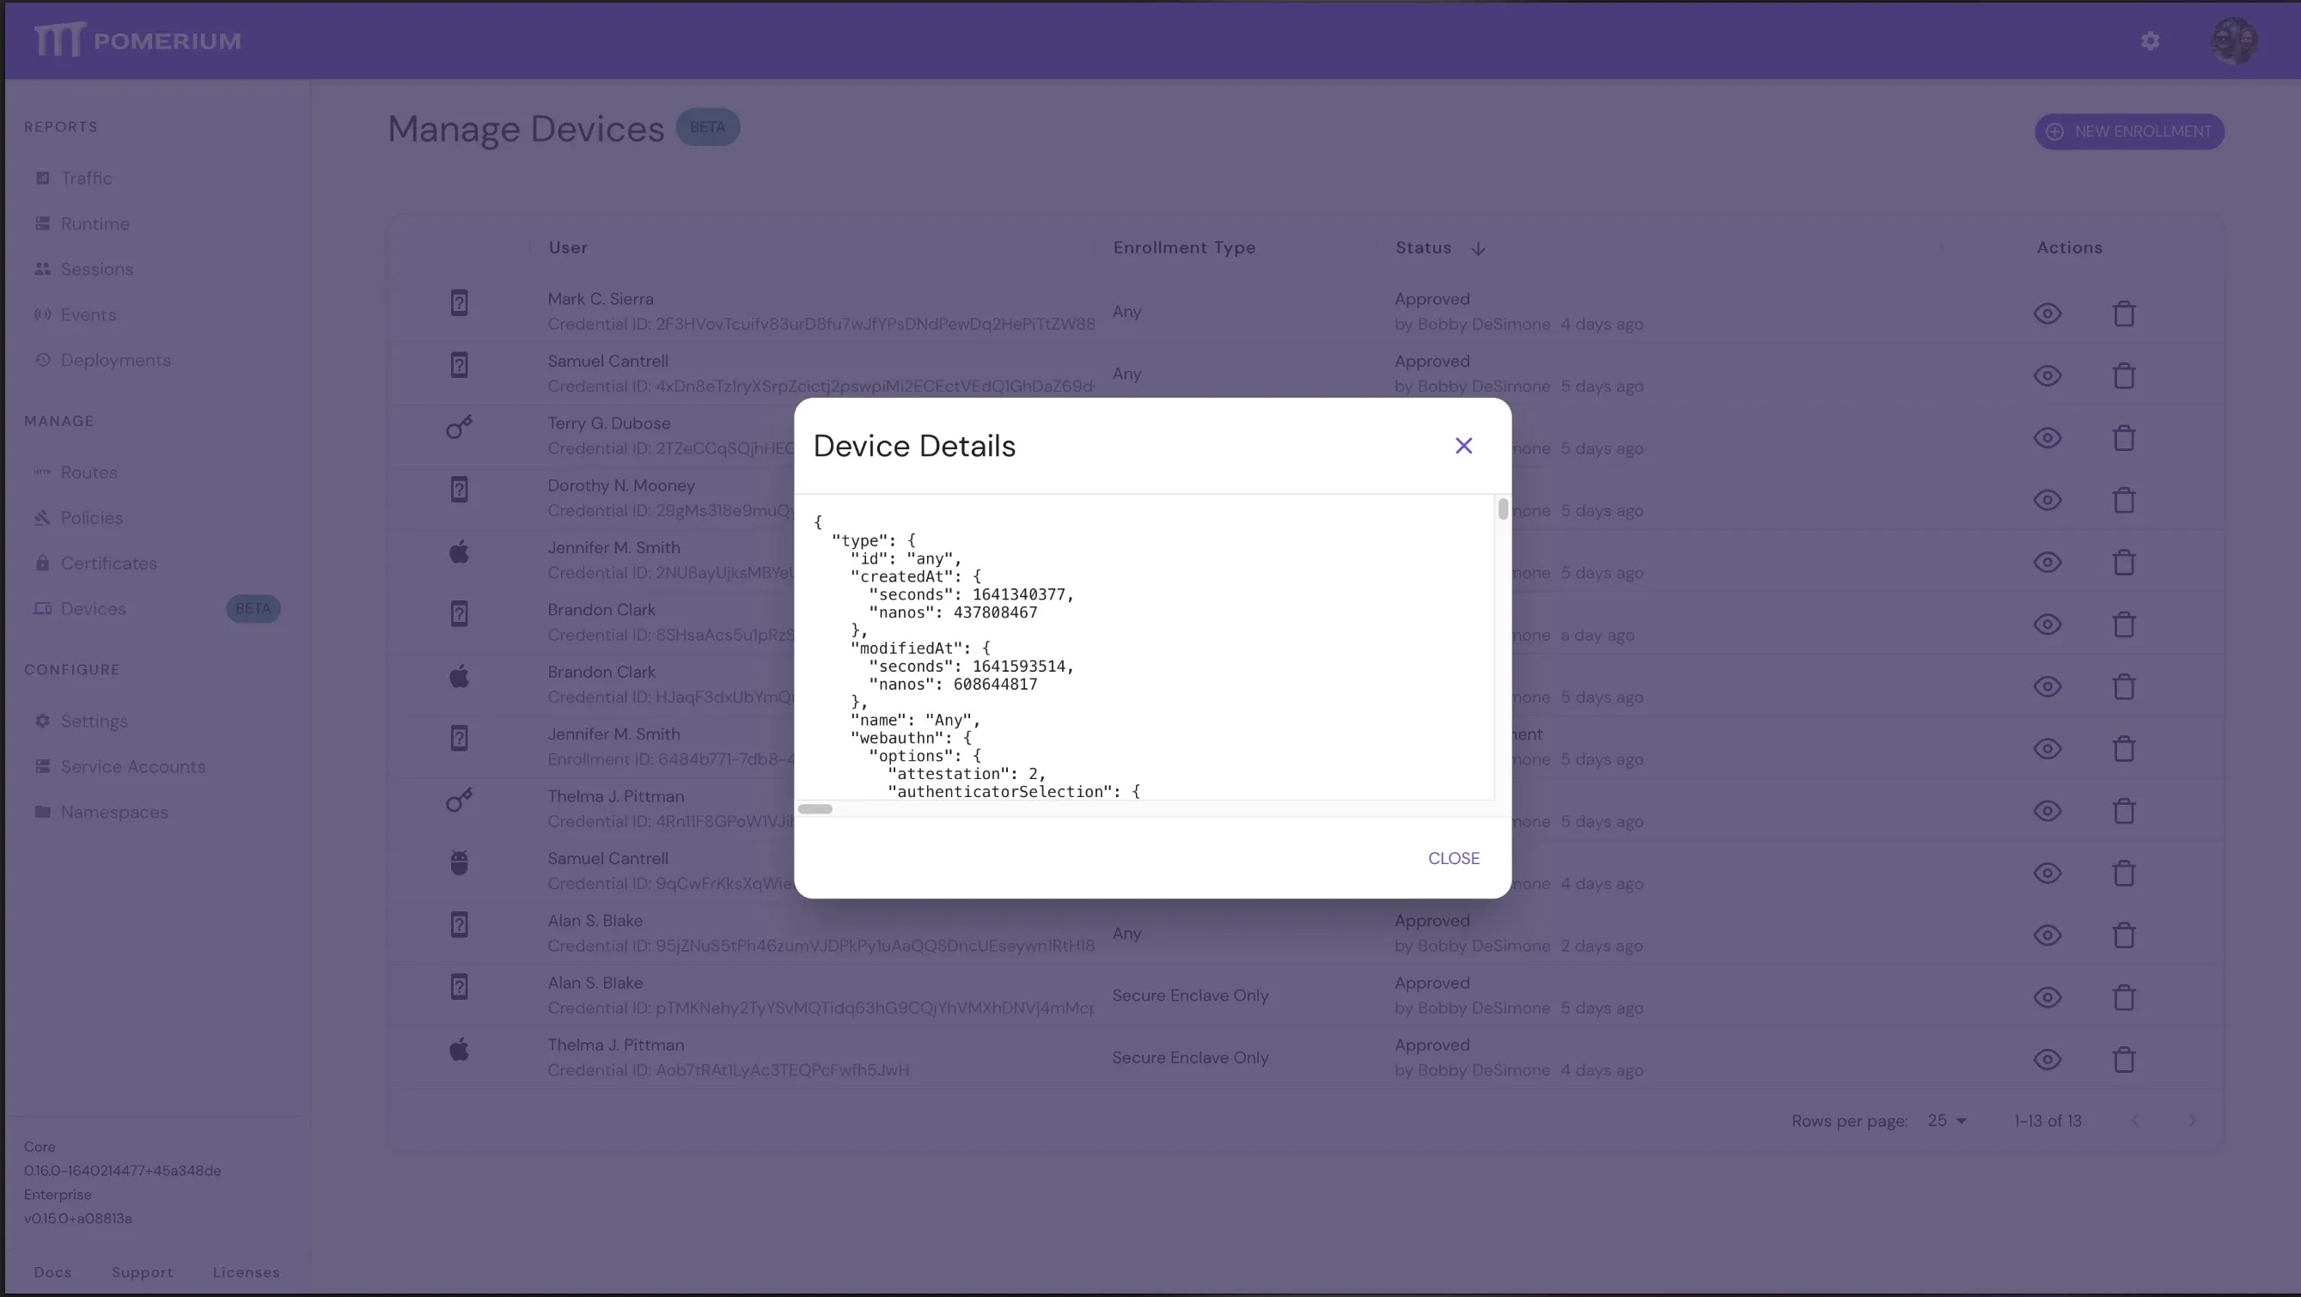
Task: Select Devices in sidebar
Action: pyautogui.click(x=93, y=609)
